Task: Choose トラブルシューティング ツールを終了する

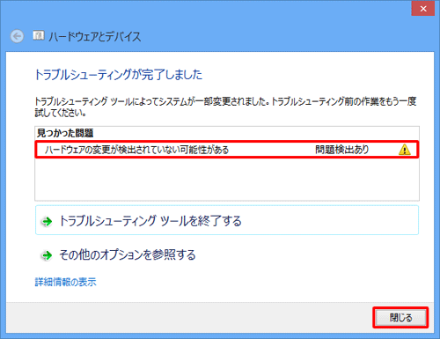Action: pos(227,220)
